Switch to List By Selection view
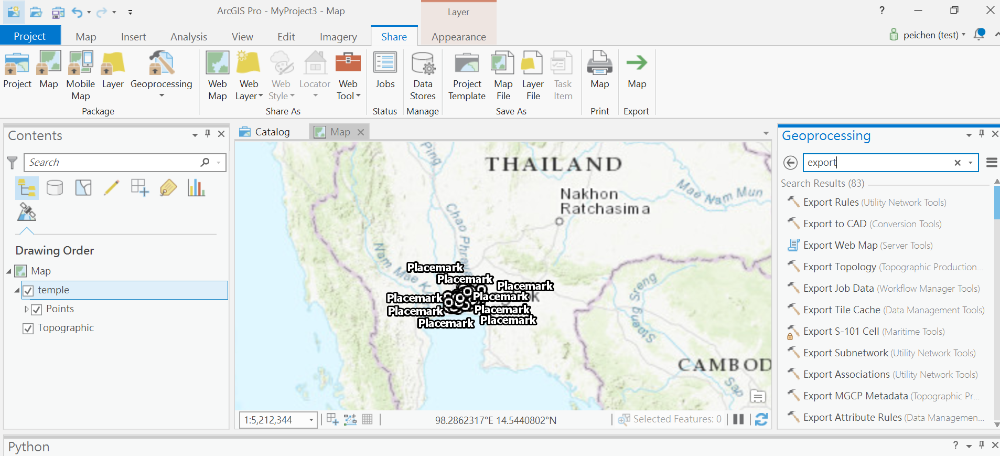Viewport: 1000px width, 456px height. [83, 188]
